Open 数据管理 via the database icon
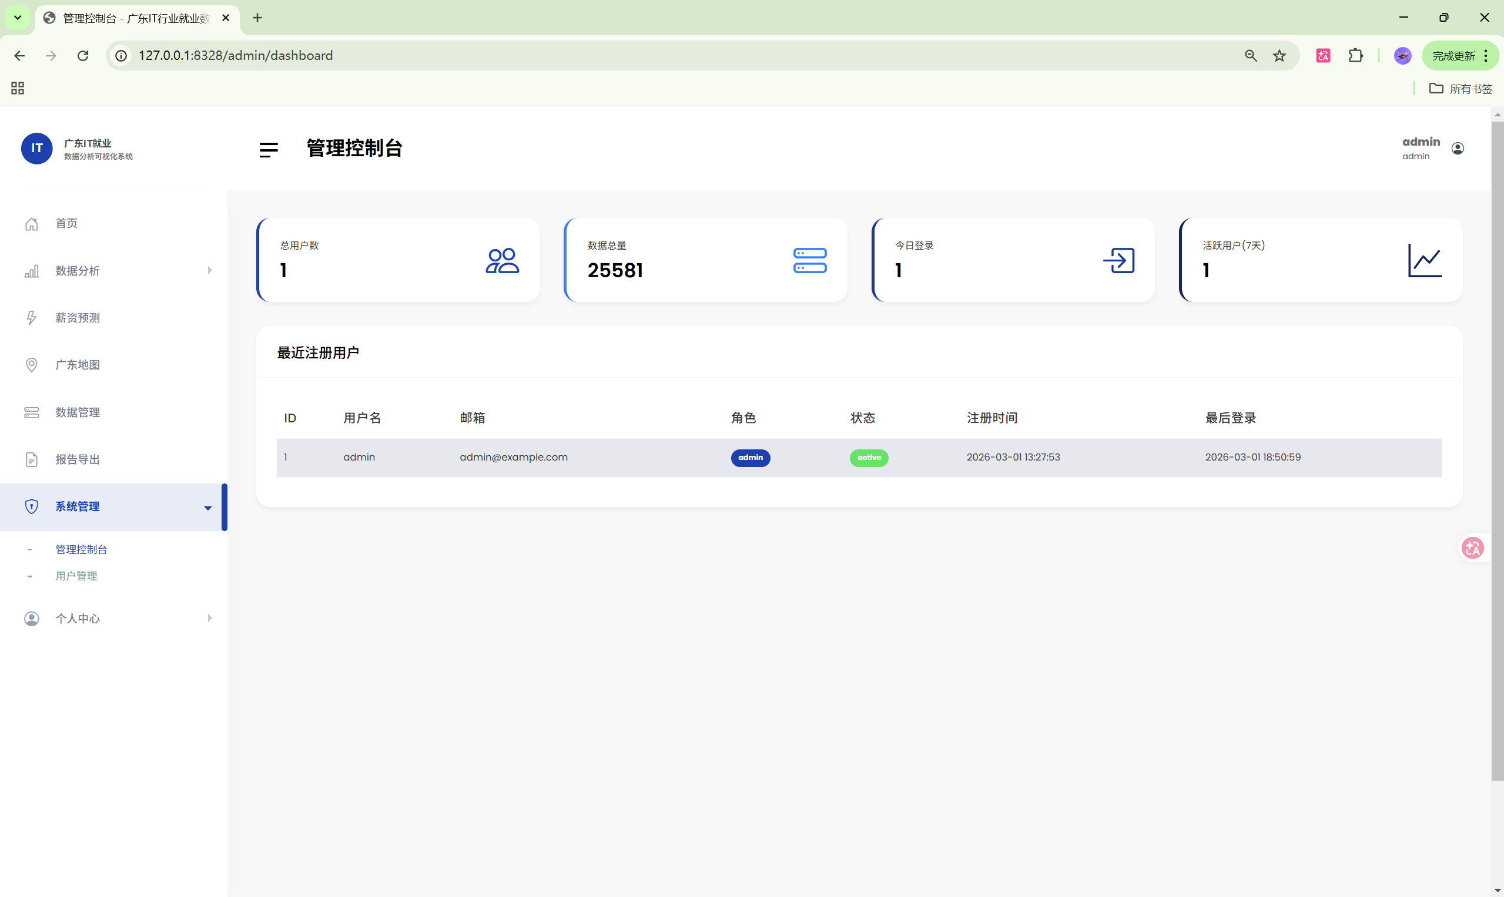This screenshot has width=1504, height=897. click(x=32, y=412)
